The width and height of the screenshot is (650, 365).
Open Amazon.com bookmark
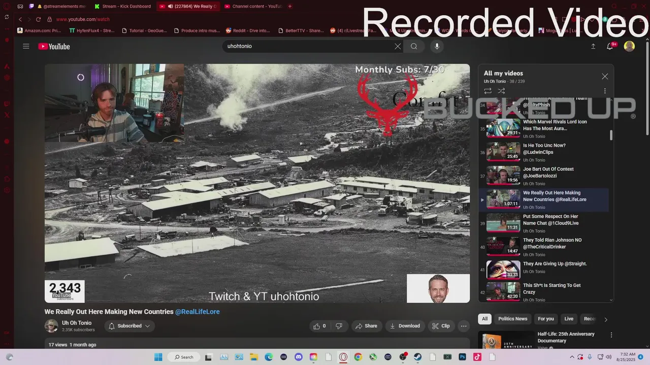39,30
